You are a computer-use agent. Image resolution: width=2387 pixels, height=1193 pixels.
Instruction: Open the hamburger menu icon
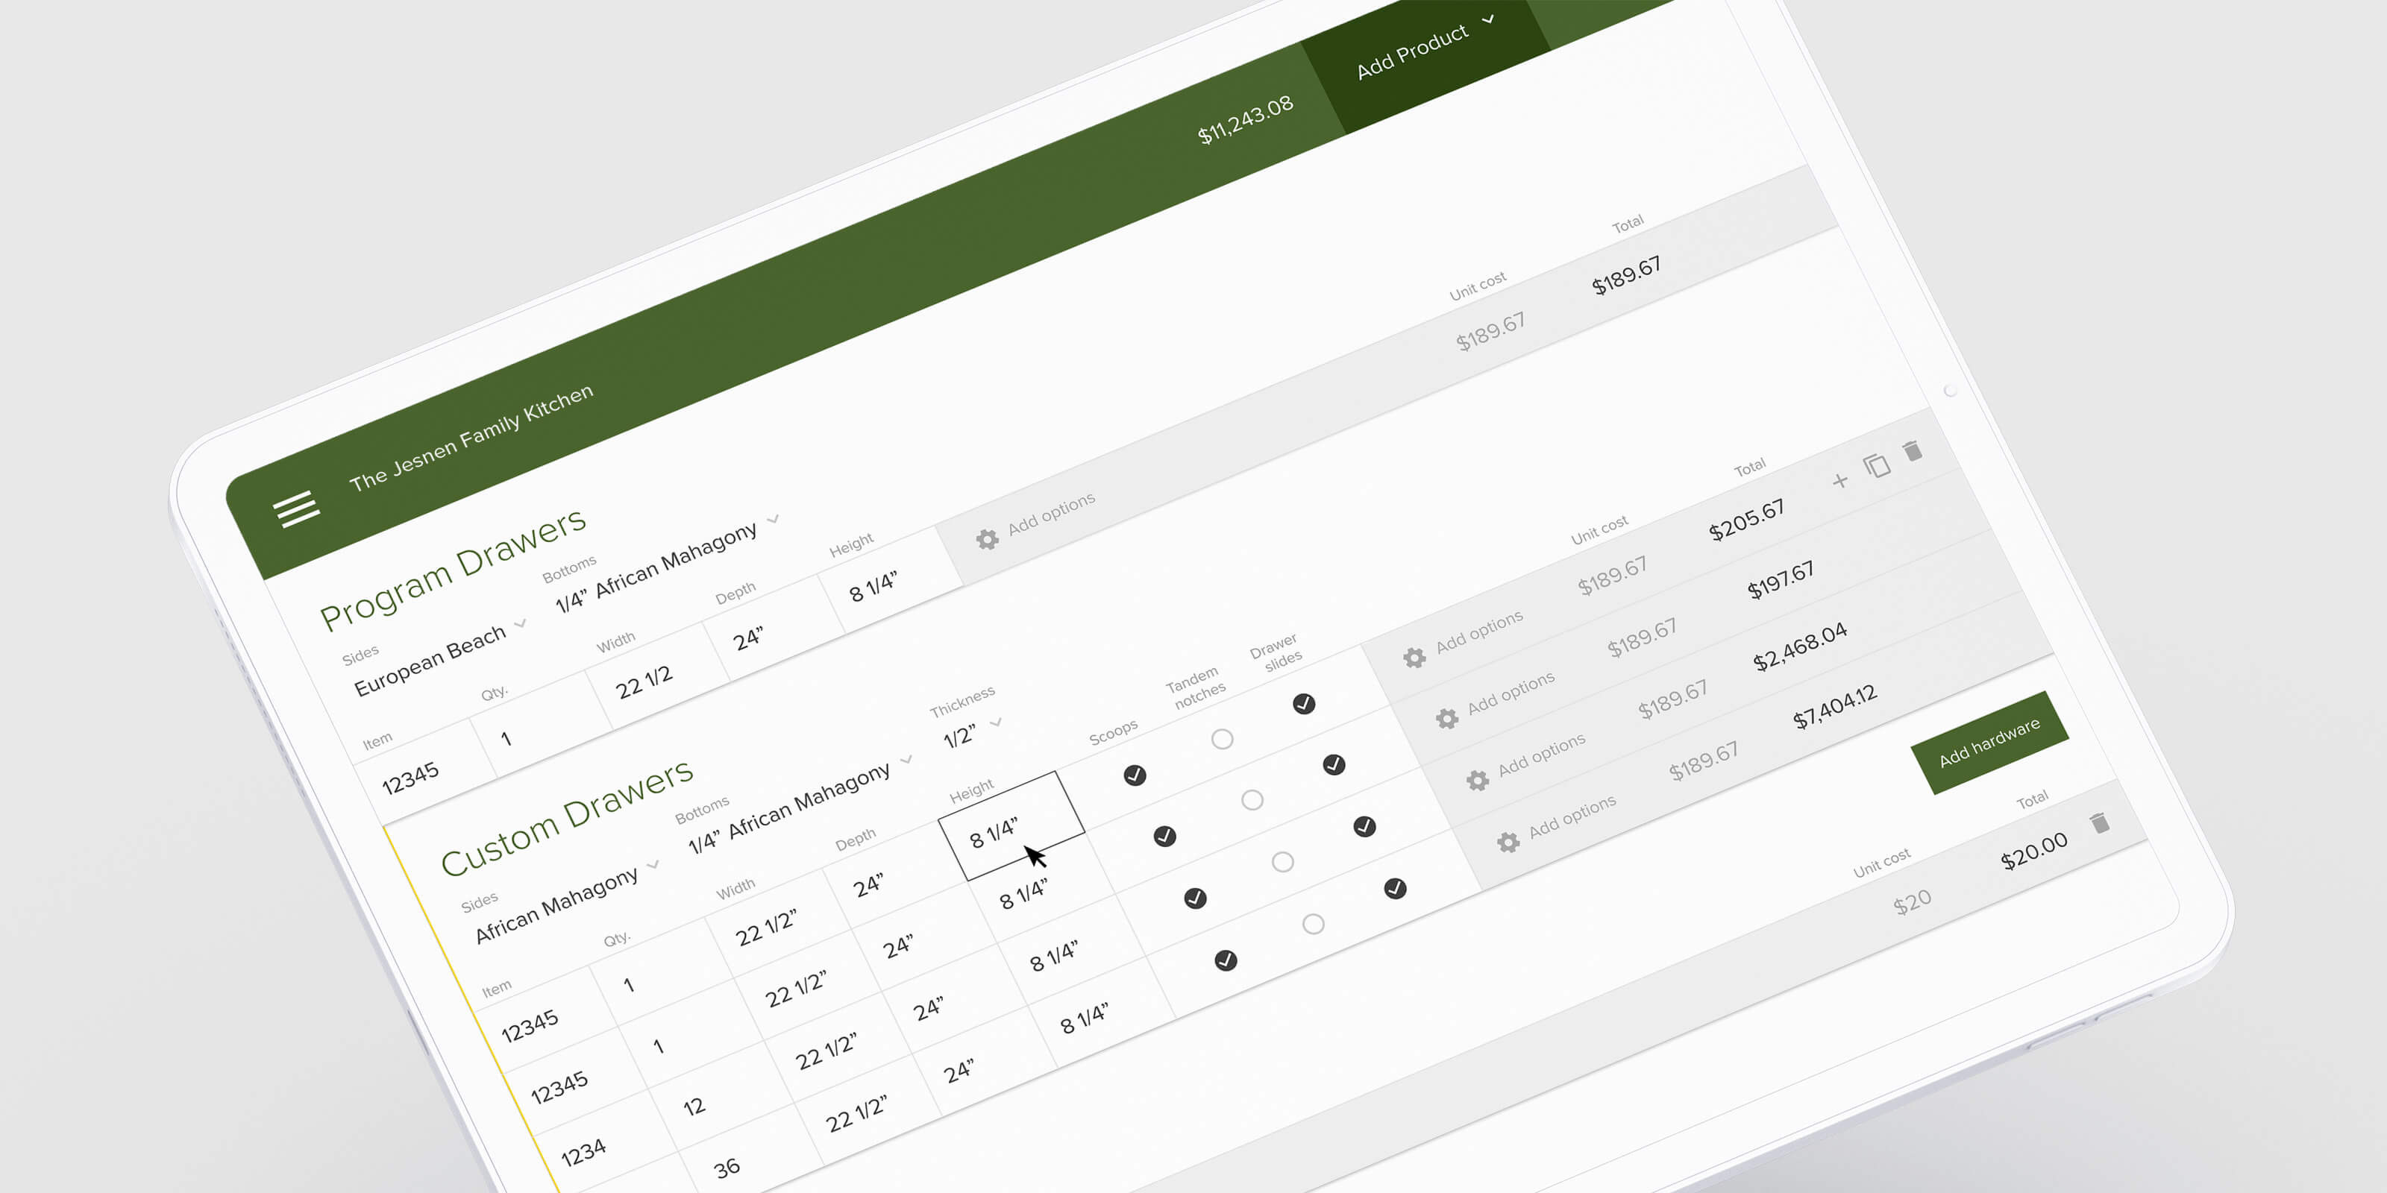pos(297,509)
